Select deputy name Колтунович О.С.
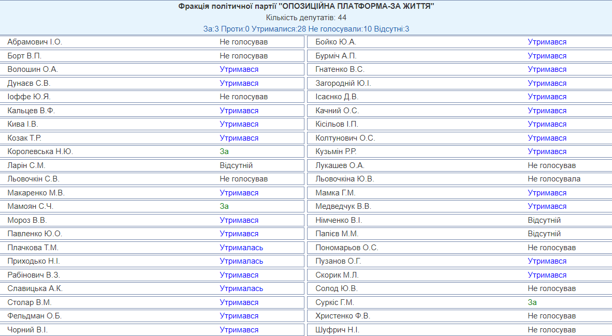The image size is (612, 336). pos(345,138)
